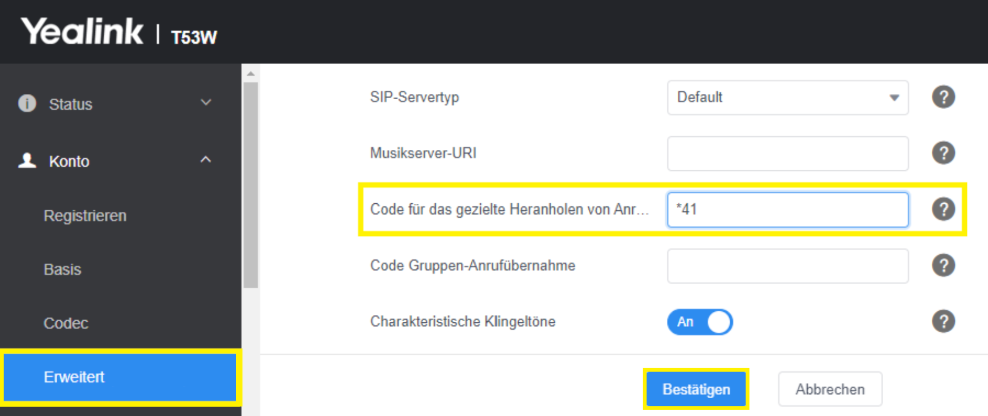Image resolution: width=988 pixels, height=416 pixels.
Task: Select the Basis menu item
Action: pos(62,269)
